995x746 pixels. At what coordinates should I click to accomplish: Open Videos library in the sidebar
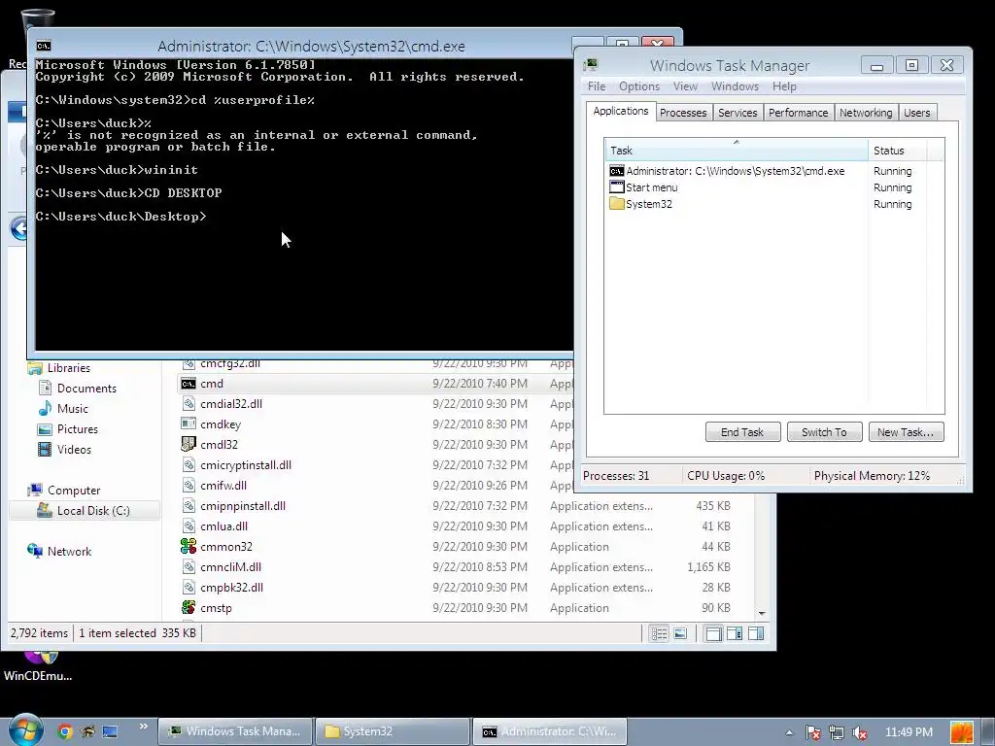(x=74, y=449)
